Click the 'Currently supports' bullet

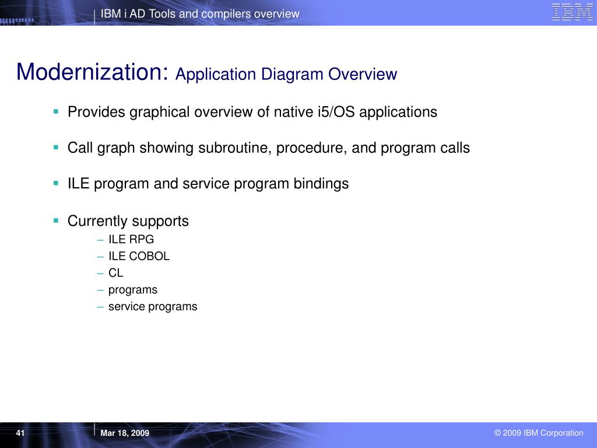coord(128,221)
